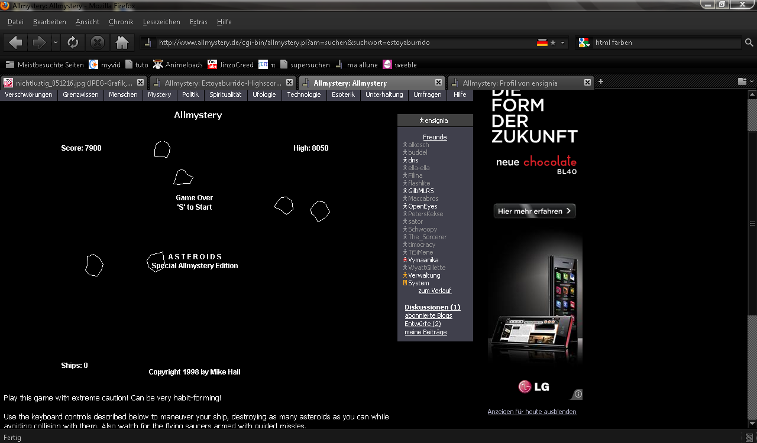
Task: Click the magnifier search button
Action: 749,43
